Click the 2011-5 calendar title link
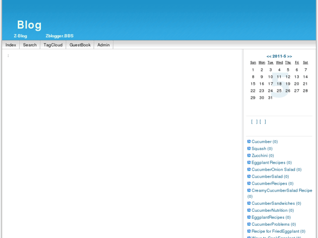Screen dimensions: 318x238 [x=279, y=56]
